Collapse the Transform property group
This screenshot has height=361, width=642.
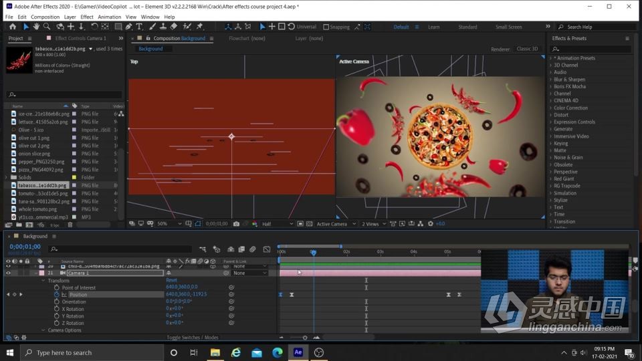tap(43, 280)
